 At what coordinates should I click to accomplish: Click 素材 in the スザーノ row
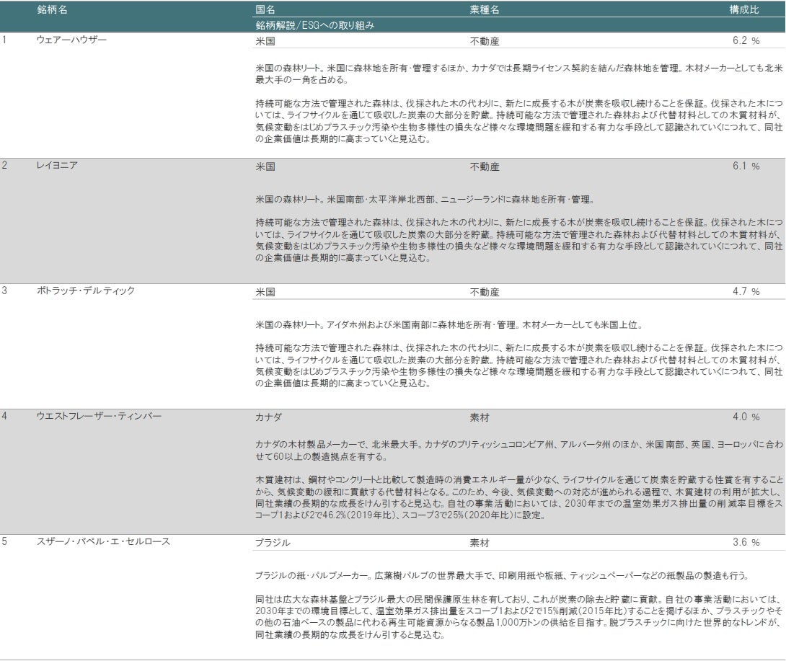(480, 543)
